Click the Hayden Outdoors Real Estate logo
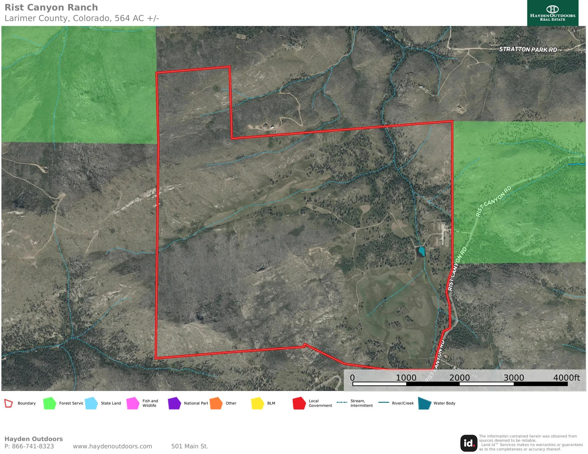This screenshot has height=454, width=588. click(553, 13)
